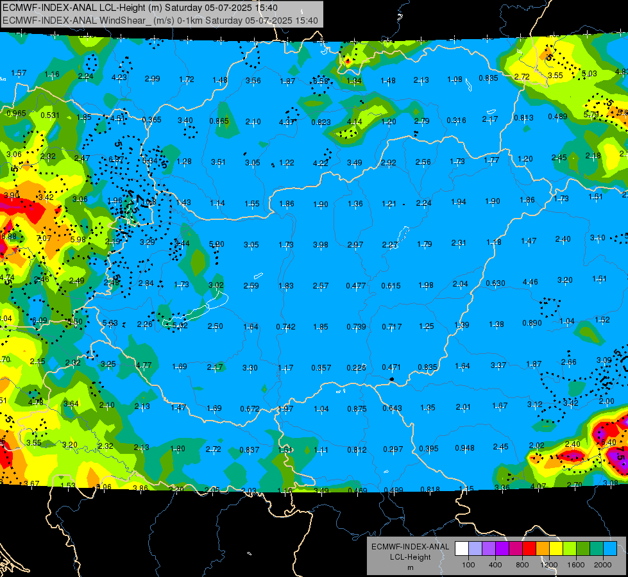Click the wind shear value '0.742'
628x577 pixels.
pos(285,327)
